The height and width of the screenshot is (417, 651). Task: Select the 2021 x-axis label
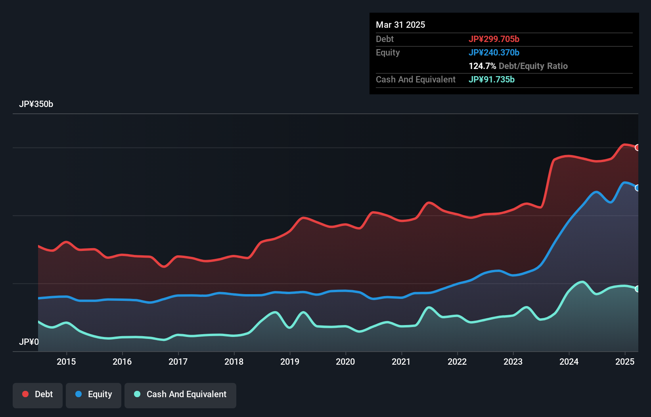click(401, 362)
